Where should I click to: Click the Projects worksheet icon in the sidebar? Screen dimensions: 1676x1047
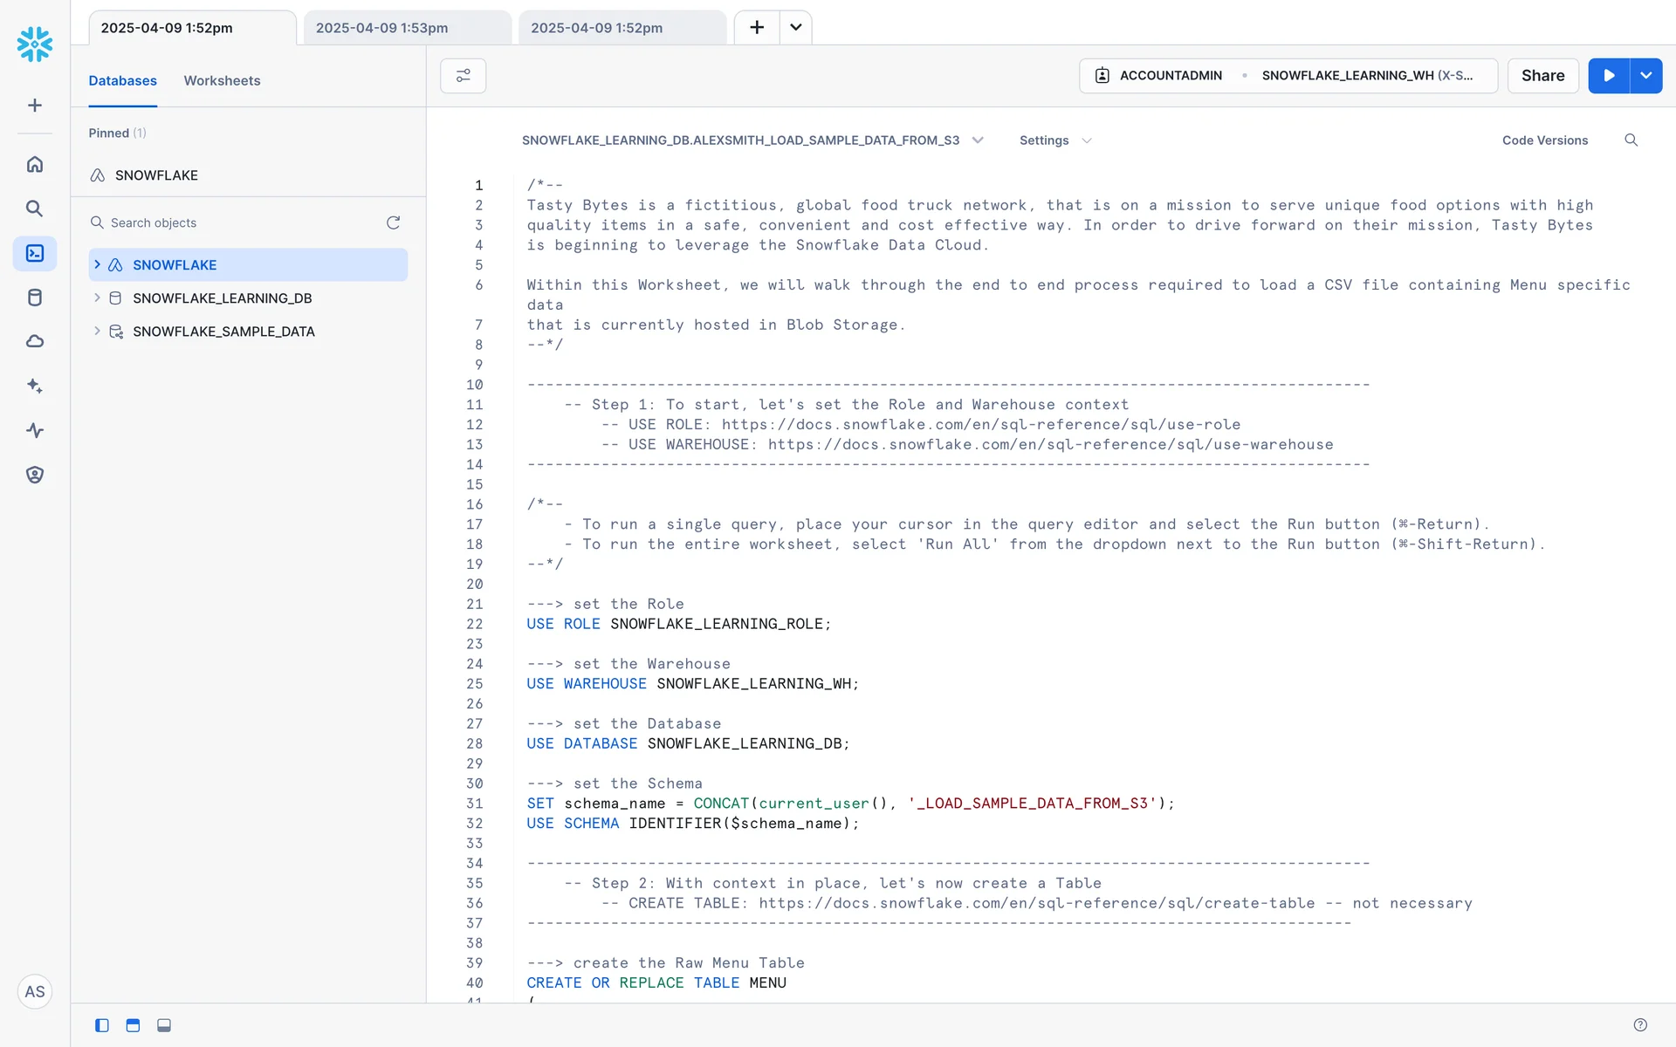[35, 253]
